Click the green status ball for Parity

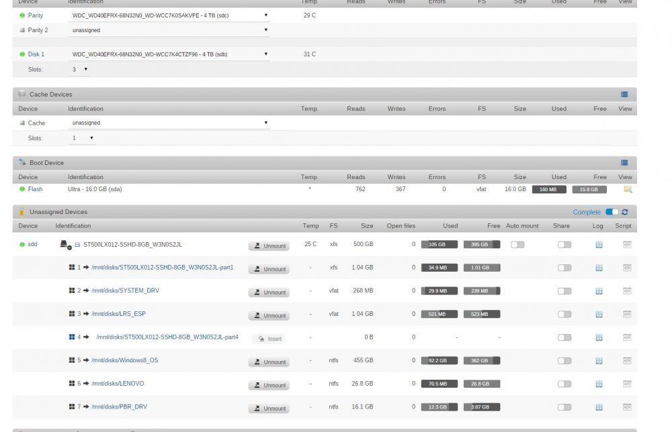pyautogui.click(x=22, y=15)
